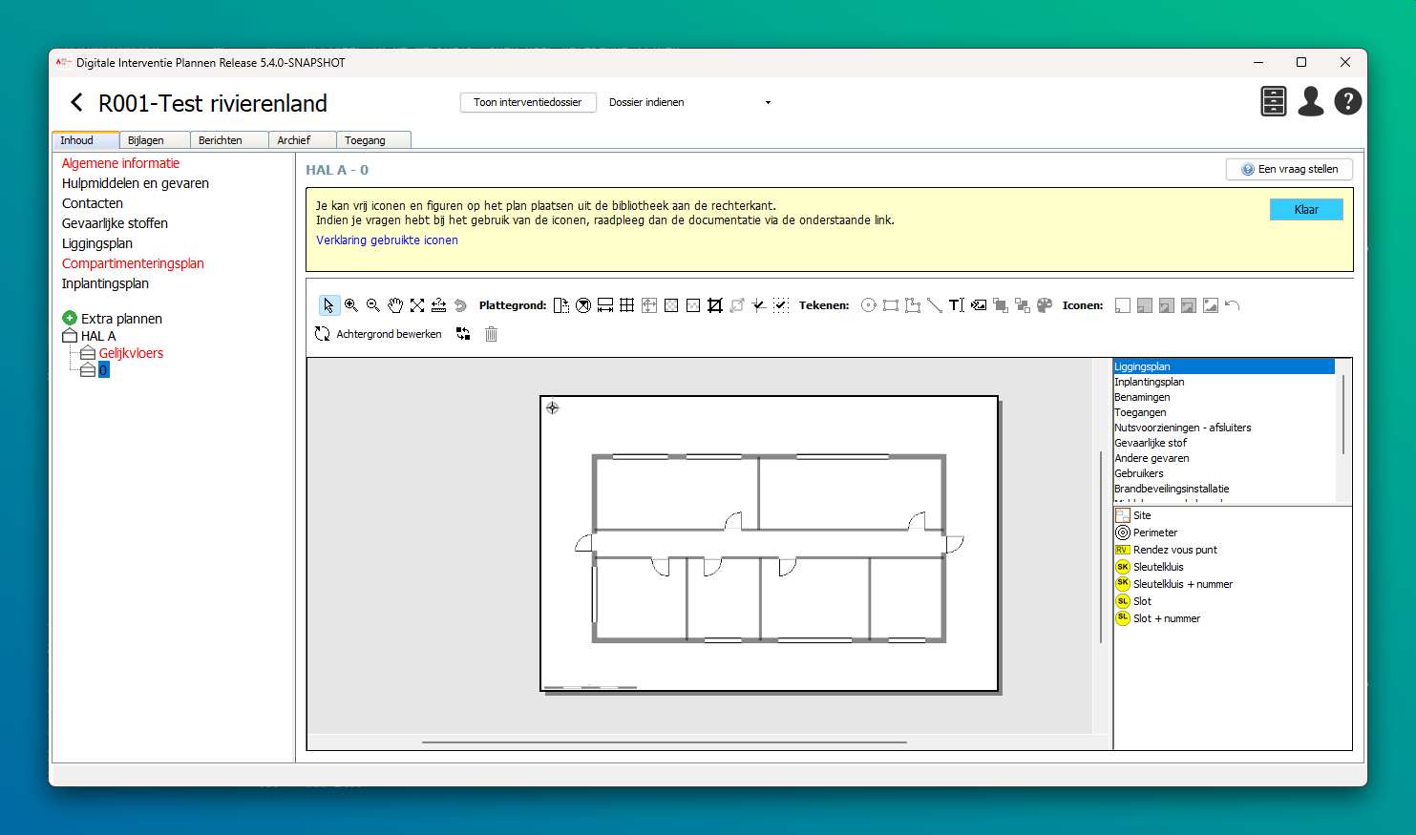Switch to the Archief tab
Image resolution: width=1416 pixels, height=835 pixels.
coord(303,140)
